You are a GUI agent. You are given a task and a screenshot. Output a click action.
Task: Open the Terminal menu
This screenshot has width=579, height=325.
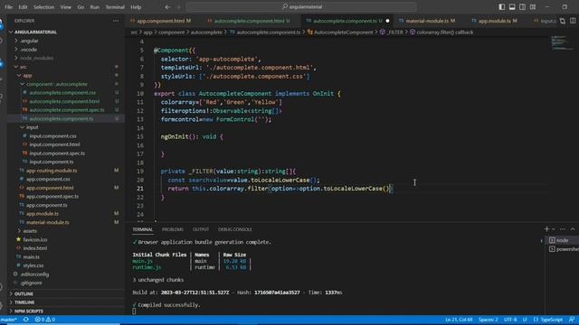point(115,7)
